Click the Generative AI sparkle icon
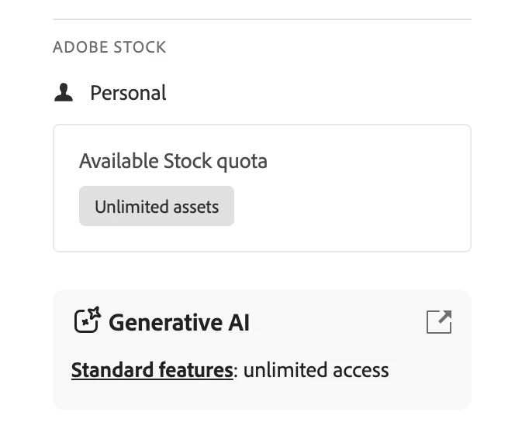This screenshot has height=432, width=515. click(87, 321)
